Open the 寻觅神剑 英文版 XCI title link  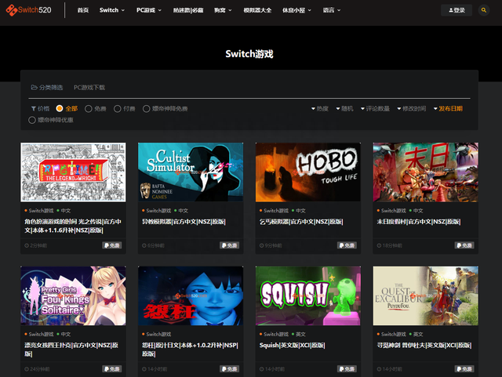[x=424, y=345]
